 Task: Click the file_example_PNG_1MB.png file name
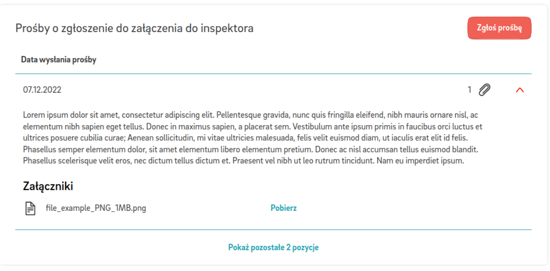point(96,208)
